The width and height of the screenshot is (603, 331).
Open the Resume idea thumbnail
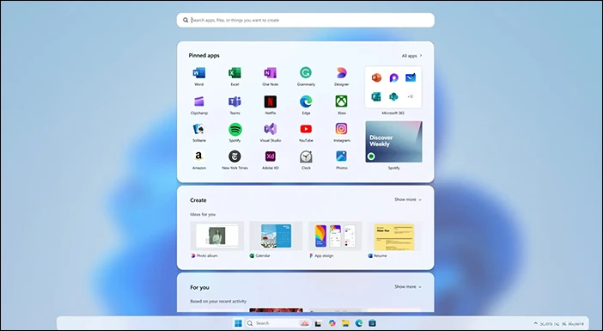pos(394,236)
